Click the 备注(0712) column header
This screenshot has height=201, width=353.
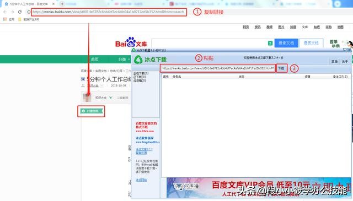(340, 77)
